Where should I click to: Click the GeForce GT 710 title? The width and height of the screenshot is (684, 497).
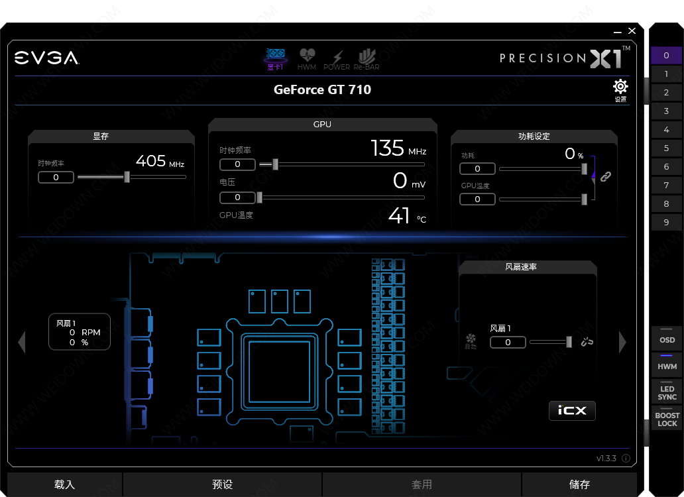pyautogui.click(x=322, y=90)
